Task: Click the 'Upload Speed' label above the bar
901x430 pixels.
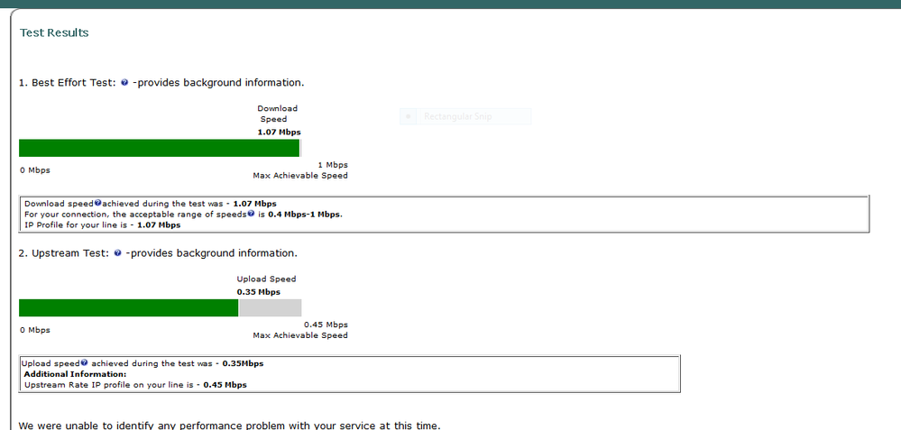Action: point(267,279)
